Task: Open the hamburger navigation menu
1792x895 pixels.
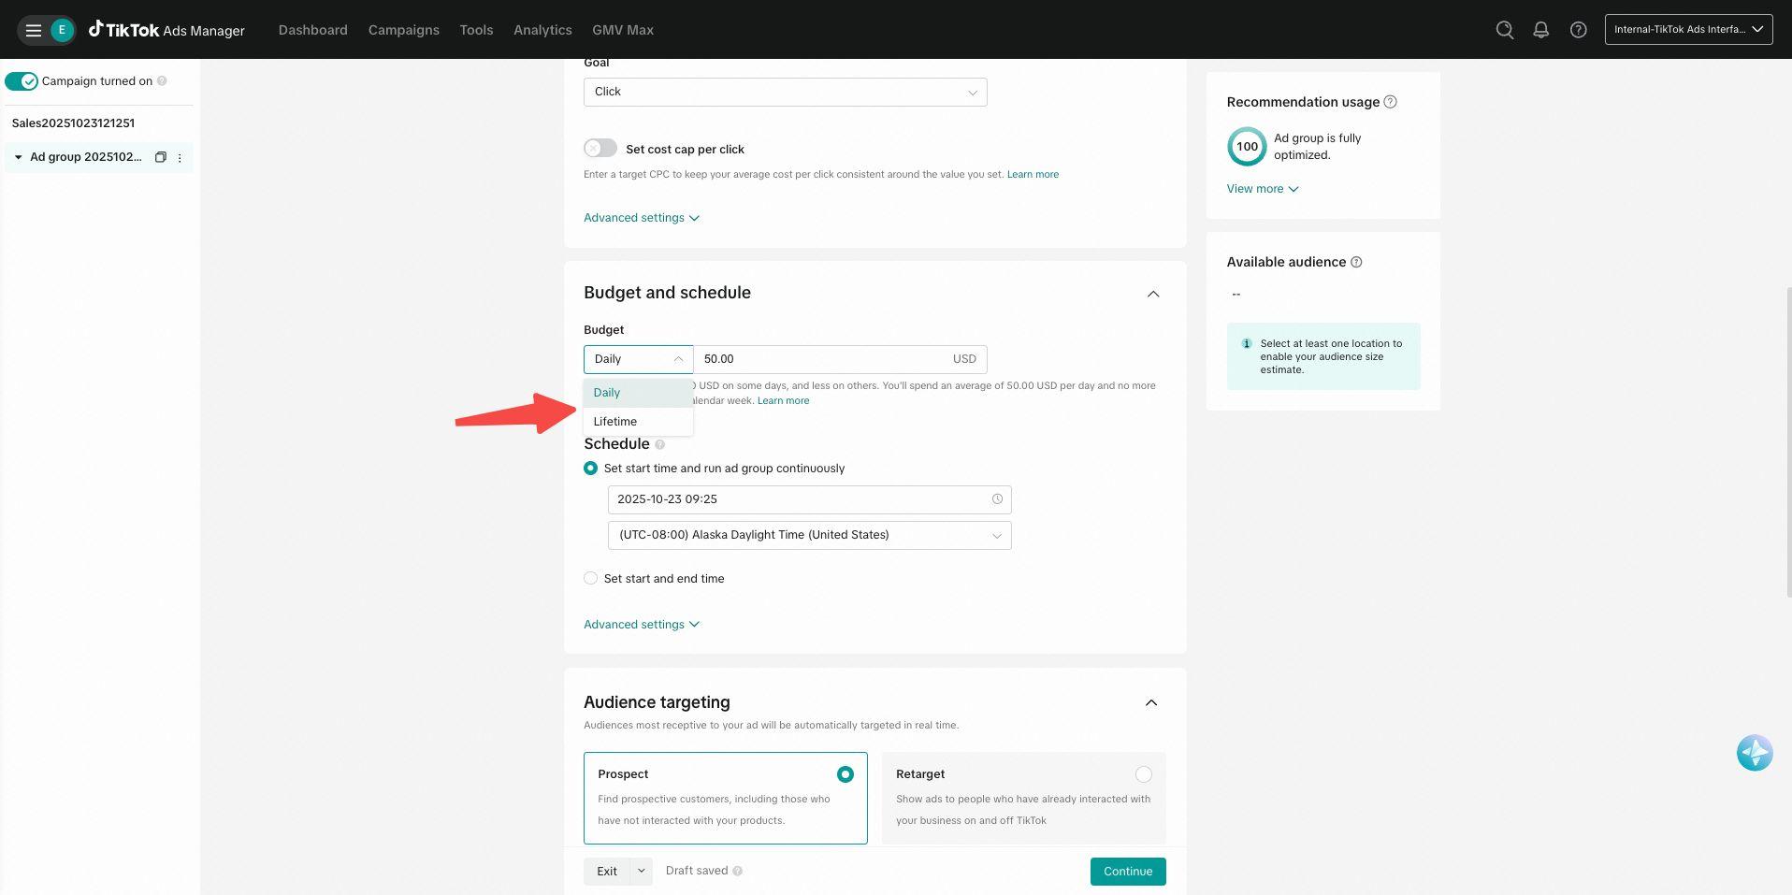Action: pyautogui.click(x=34, y=30)
